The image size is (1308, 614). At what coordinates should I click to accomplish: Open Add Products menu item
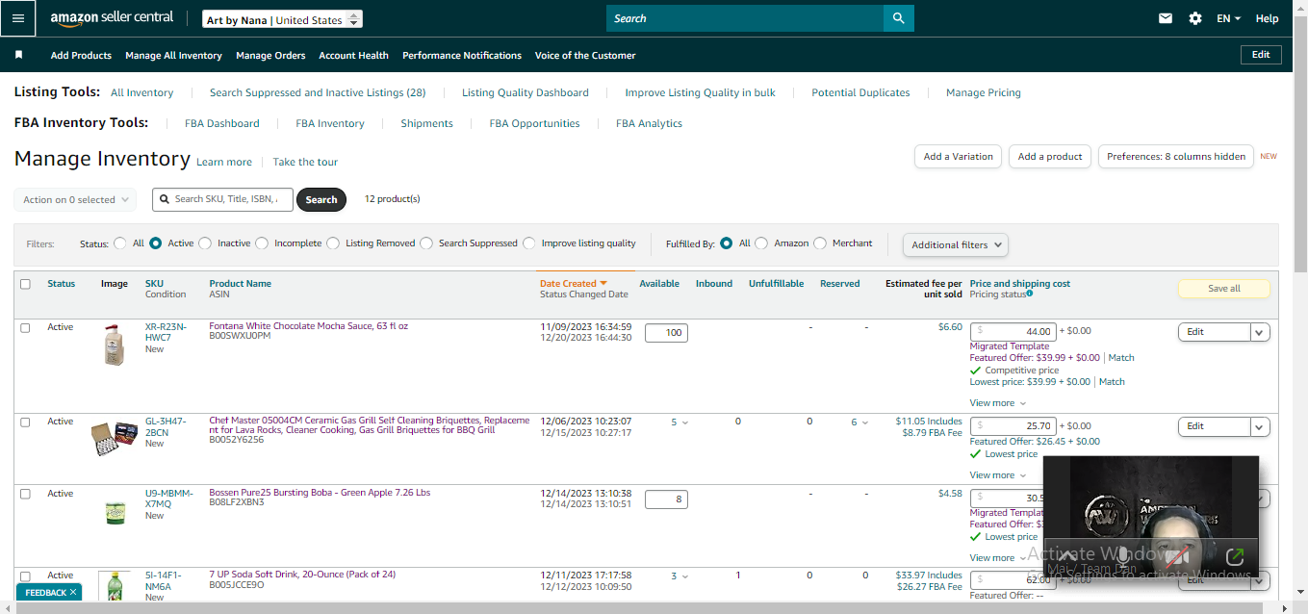coord(81,55)
